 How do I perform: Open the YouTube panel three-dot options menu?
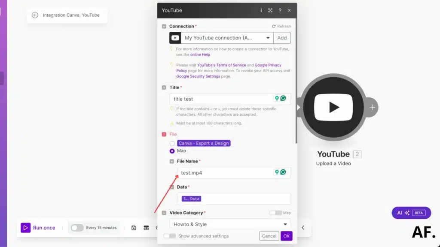coord(261,10)
